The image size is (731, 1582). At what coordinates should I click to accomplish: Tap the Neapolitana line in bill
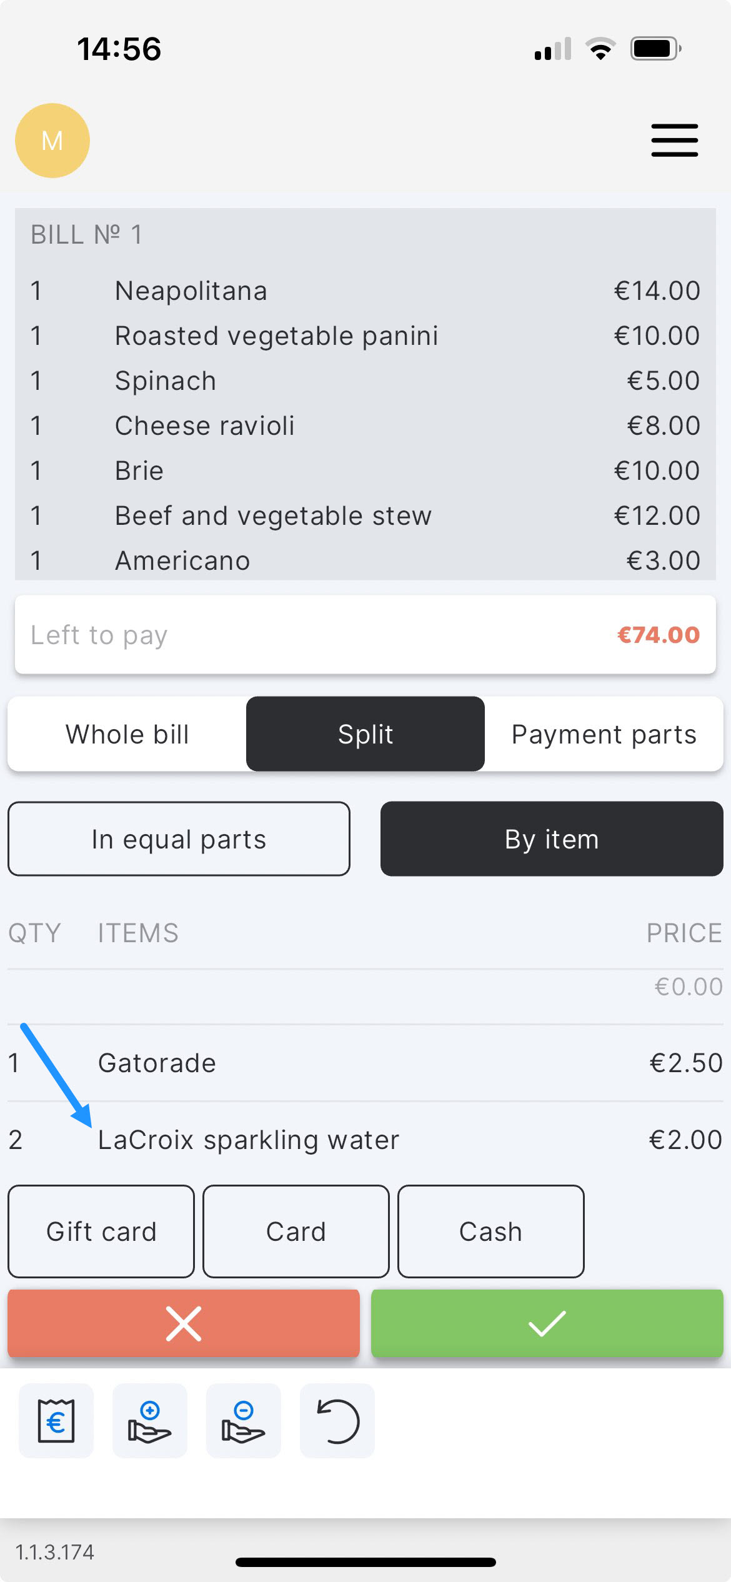click(x=365, y=291)
